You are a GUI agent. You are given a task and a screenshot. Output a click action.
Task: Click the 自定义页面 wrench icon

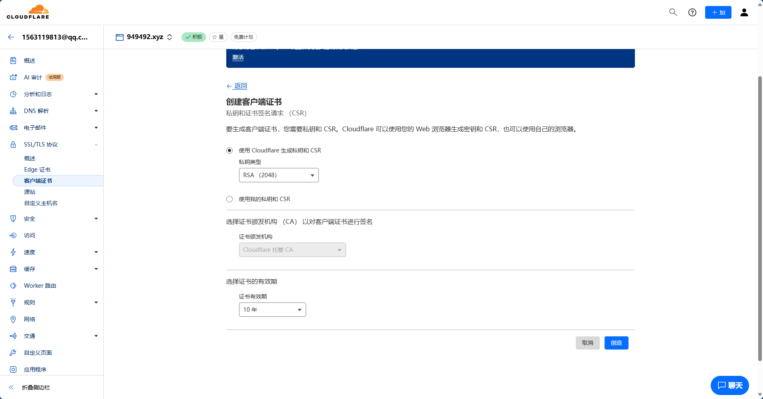tap(13, 353)
